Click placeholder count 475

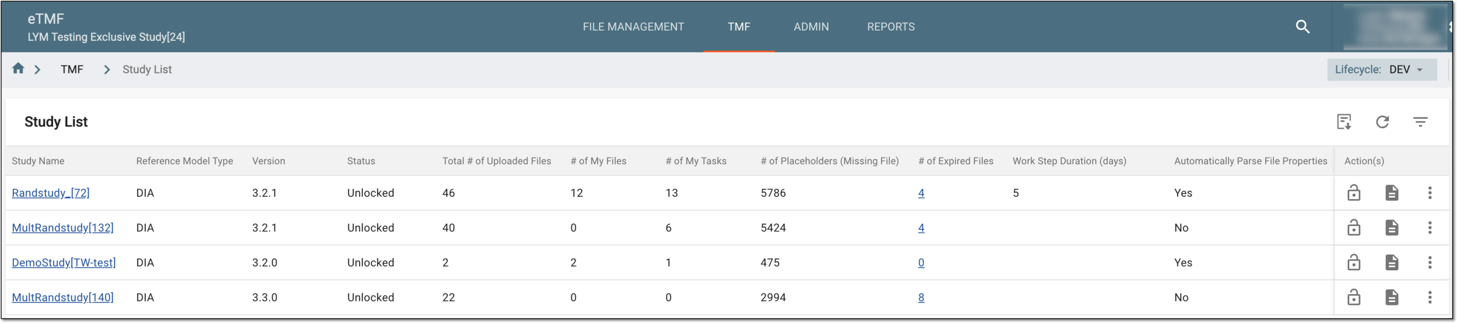click(770, 263)
